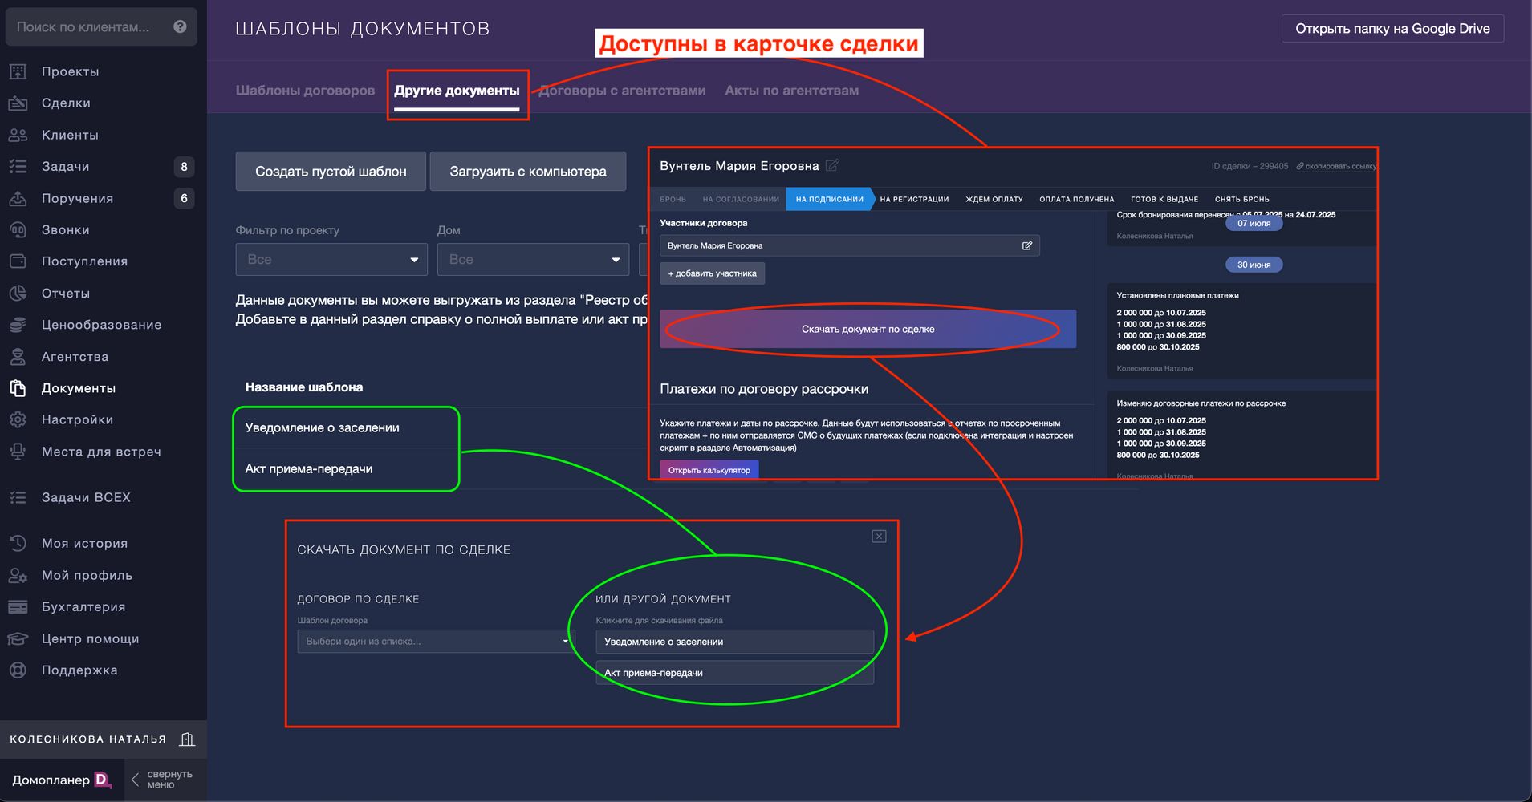This screenshot has width=1532, height=802.
Task: Open Поручения via its sidebar icon
Action: [18, 198]
